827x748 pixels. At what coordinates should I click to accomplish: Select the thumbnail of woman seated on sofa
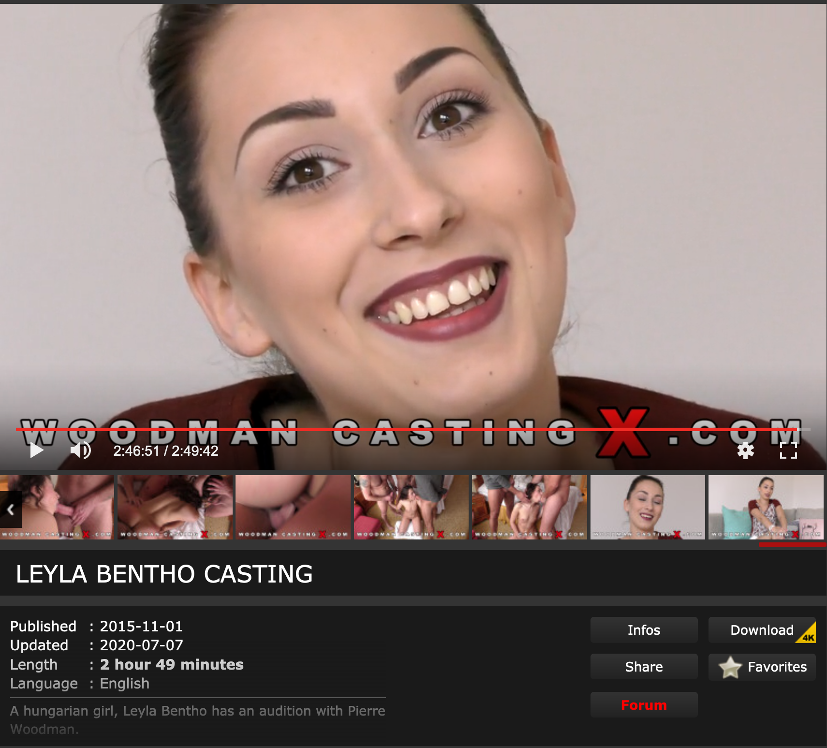point(766,507)
